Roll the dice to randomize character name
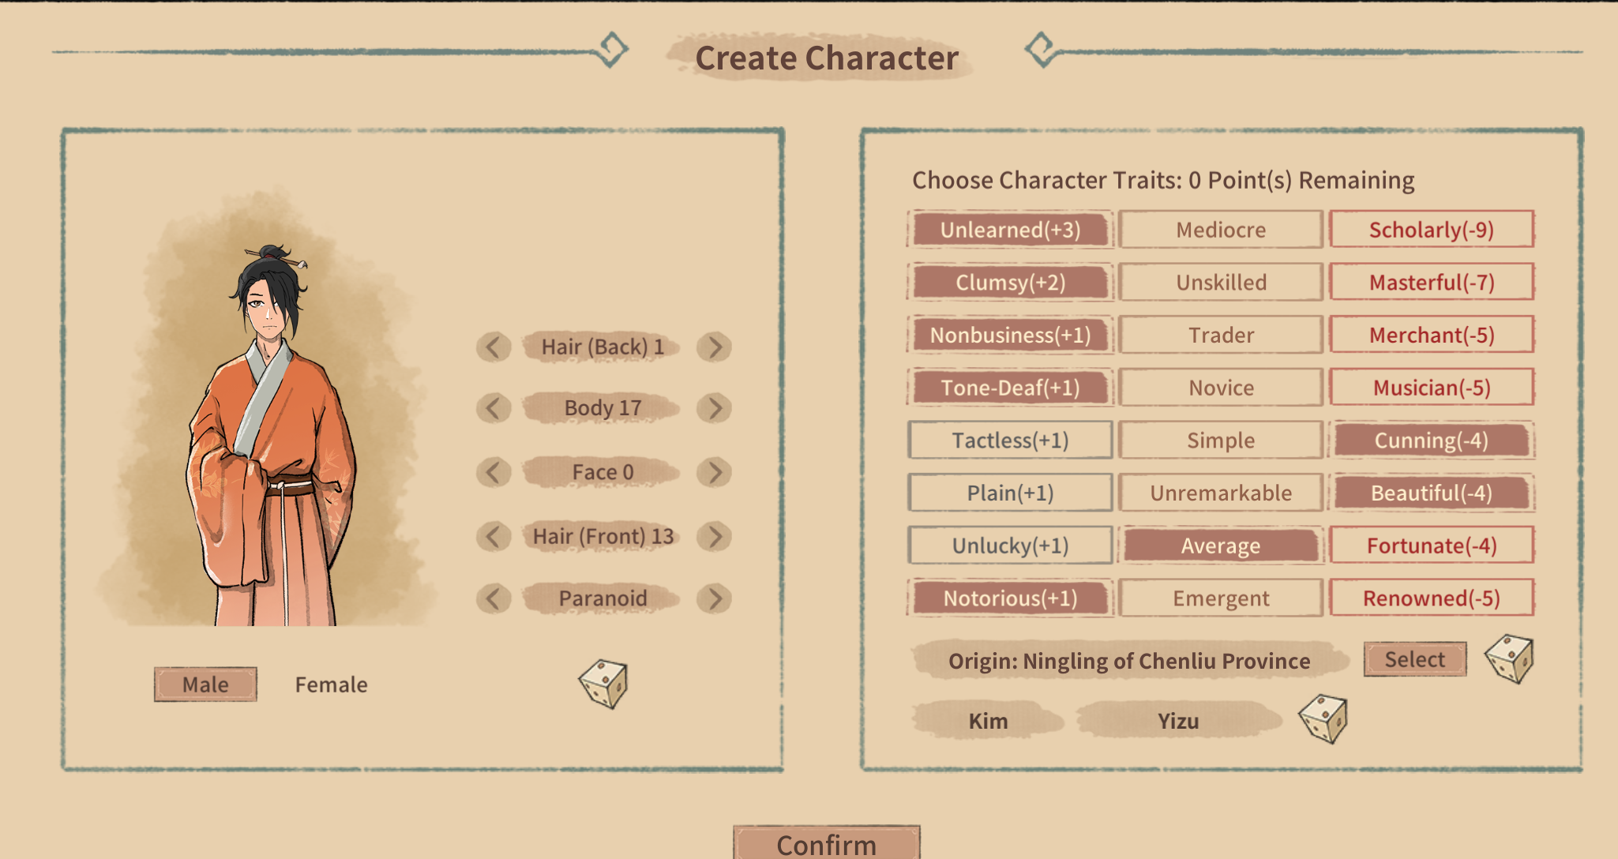 pyautogui.click(x=1323, y=719)
